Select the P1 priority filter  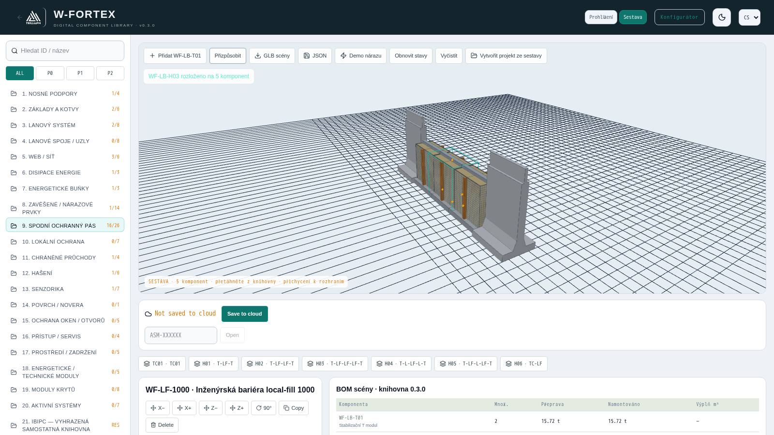click(80, 73)
